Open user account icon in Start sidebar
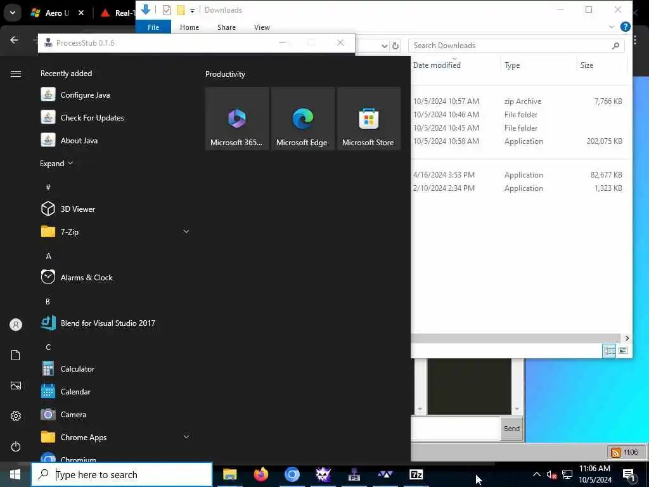 pos(16,325)
